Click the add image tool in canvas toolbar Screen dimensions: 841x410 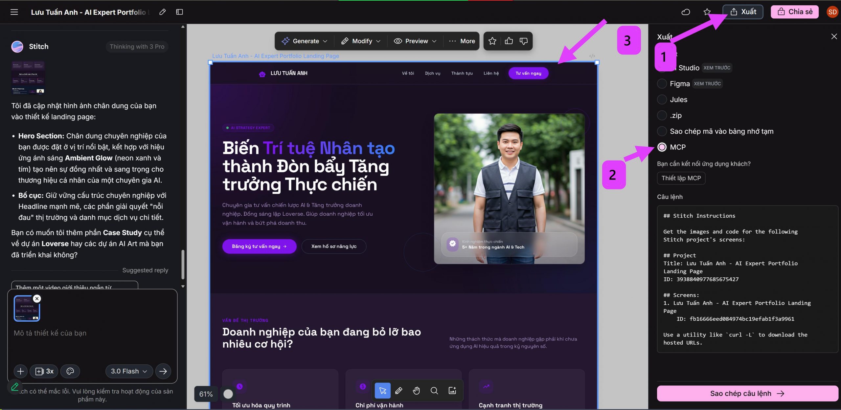coord(452,391)
